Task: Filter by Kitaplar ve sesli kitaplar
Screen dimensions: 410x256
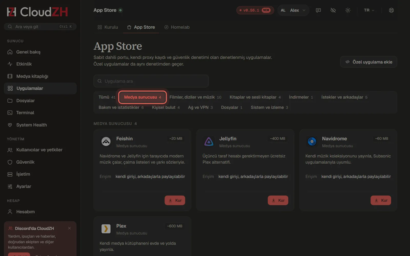Action: click(255, 97)
